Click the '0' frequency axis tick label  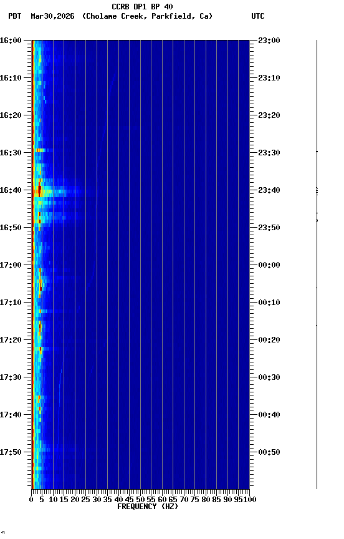[31, 500]
